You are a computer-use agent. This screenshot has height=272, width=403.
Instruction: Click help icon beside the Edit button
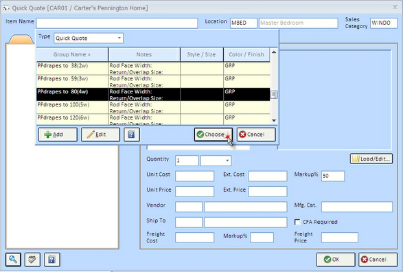click(132, 135)
